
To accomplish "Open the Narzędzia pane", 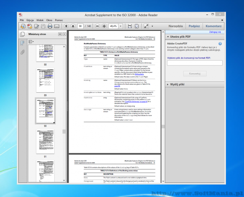I will pyautogui.click(x=176, y=26).
